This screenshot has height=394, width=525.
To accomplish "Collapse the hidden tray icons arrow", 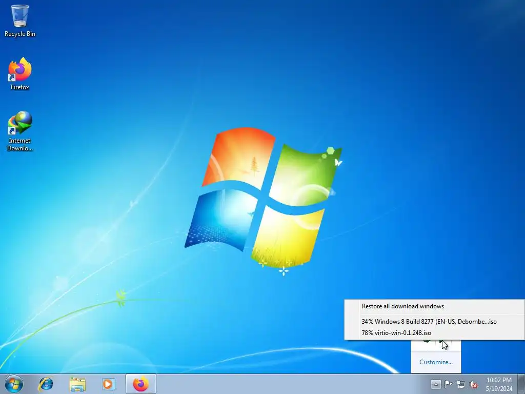I will (x=436, y=384).
